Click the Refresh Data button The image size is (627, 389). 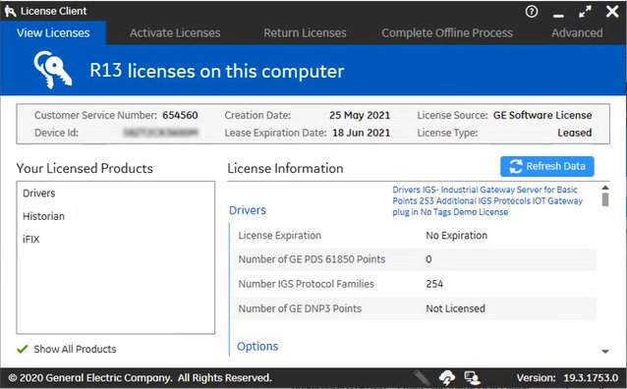[547, 166]
